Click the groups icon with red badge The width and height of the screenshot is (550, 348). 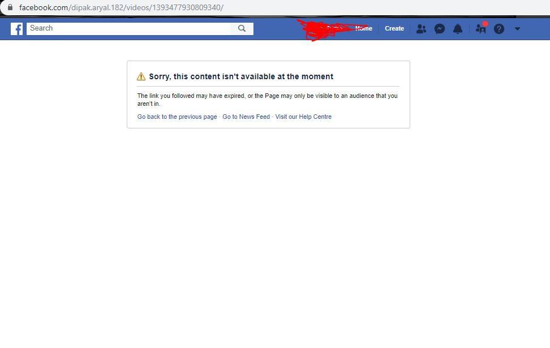click(x=481, y=28)
